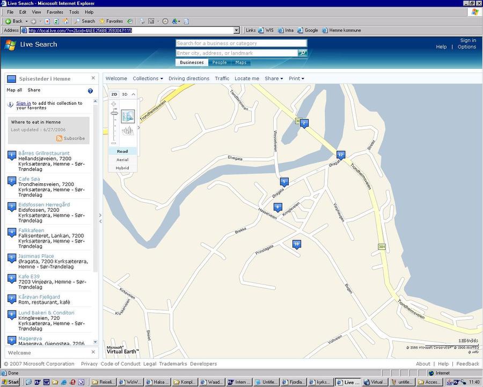
Task: Select the bird's eye view icon
Action: point(128,131)
